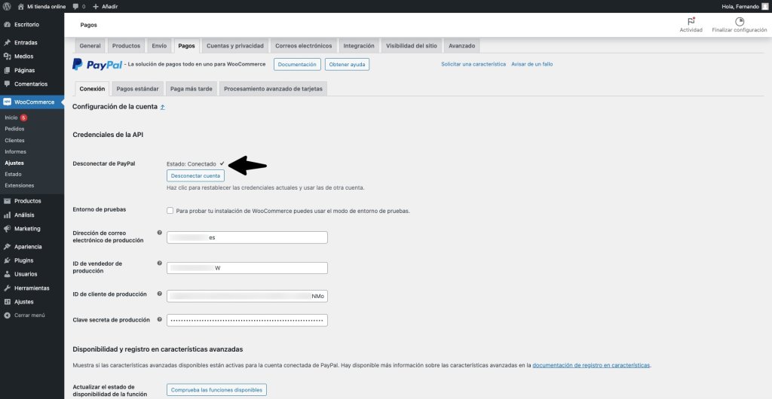Show help for ID de vendedor
This screenshot has height=399, width=772.
click(160, 263)
